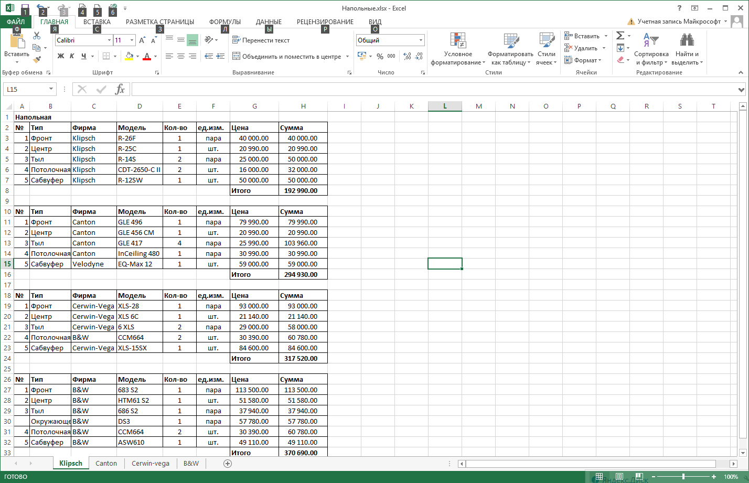Expand the Name Box dropdown arrow

pyautogui.click(x=51, y=89)
